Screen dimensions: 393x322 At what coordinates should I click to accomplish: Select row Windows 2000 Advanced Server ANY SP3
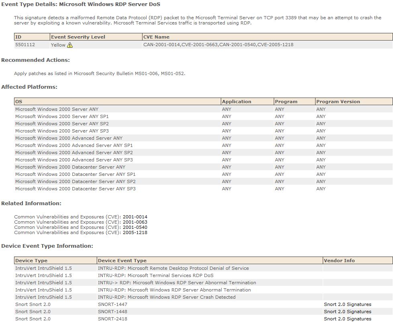pyautogui.click(x=204, y=160)
